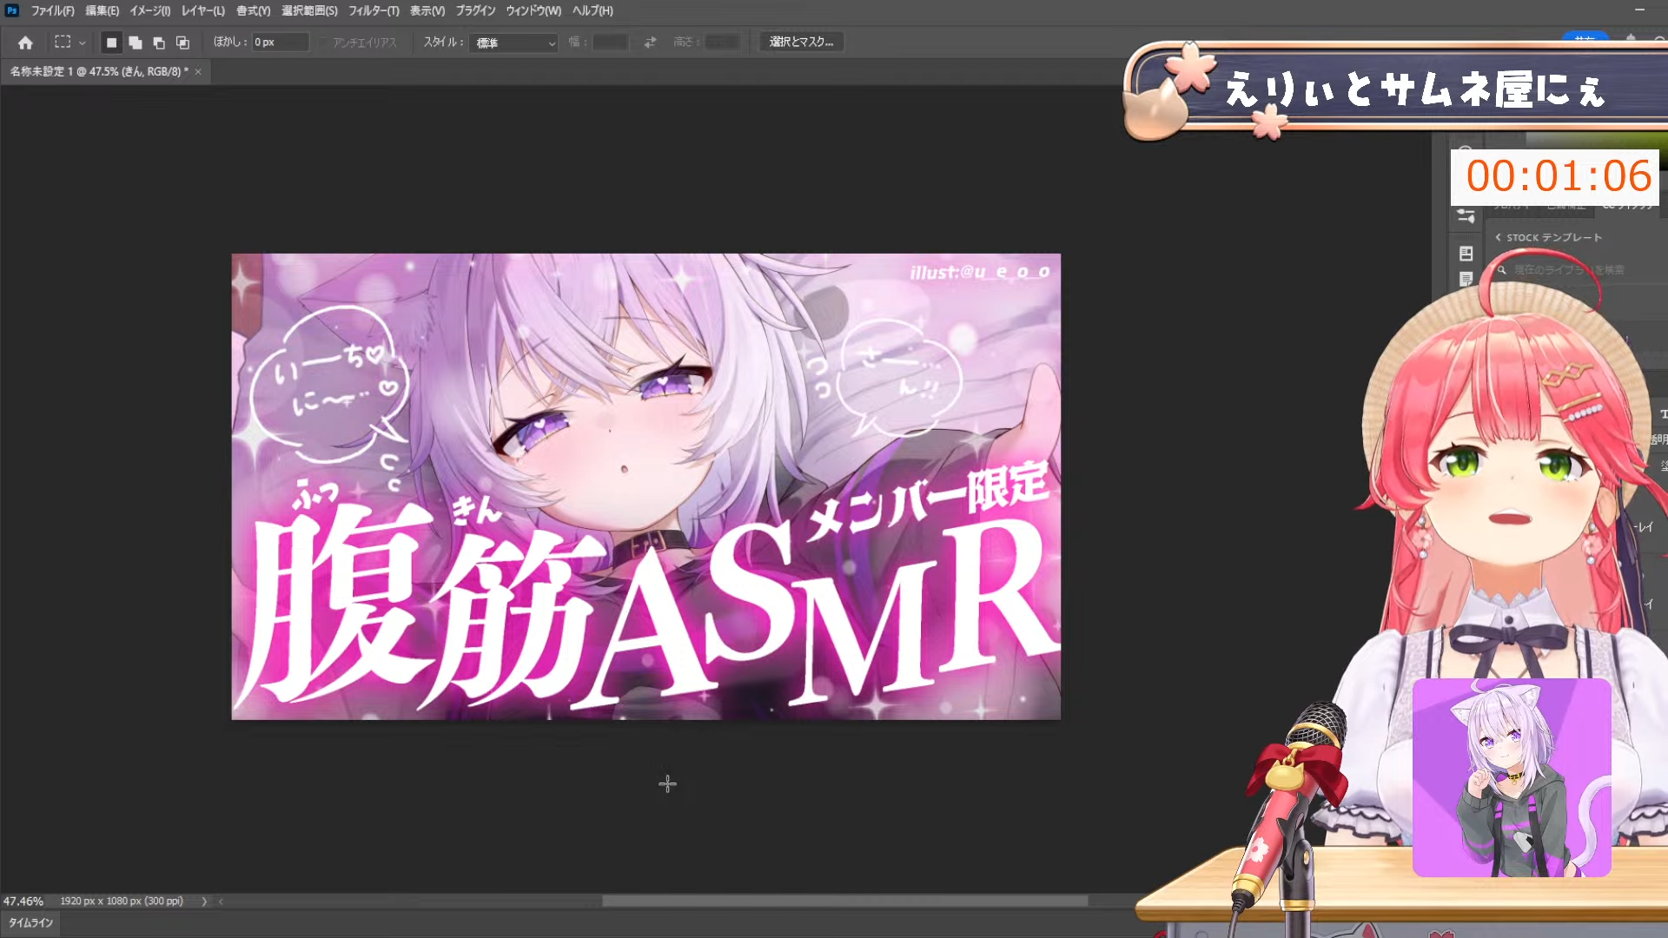The height and width of the screenshot is (938, 1668).
Task: Choose the New Selection mode icon
Action: pyautogui.click(x=111, y=43)
